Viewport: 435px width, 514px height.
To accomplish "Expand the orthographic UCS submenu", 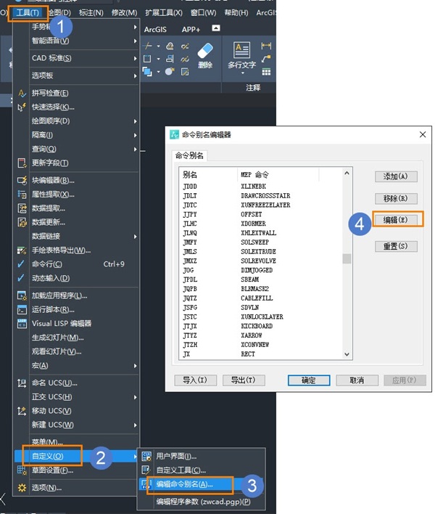I will click(x=77, y=397).
